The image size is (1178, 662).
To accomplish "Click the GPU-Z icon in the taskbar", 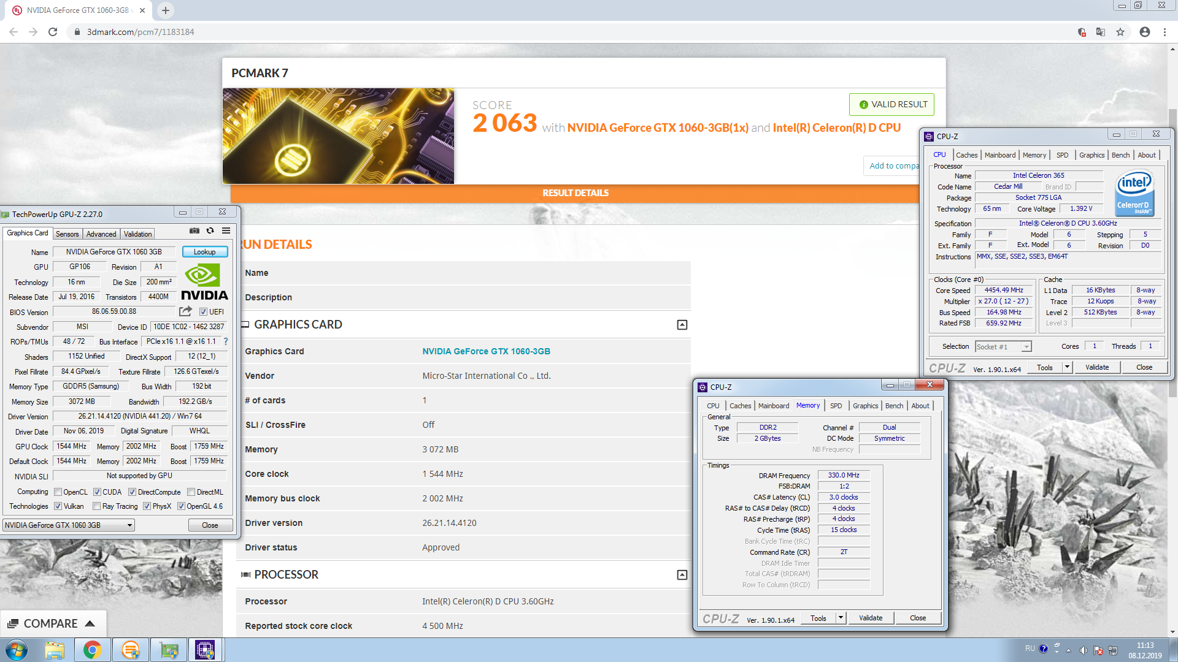I will pos(168,650).
